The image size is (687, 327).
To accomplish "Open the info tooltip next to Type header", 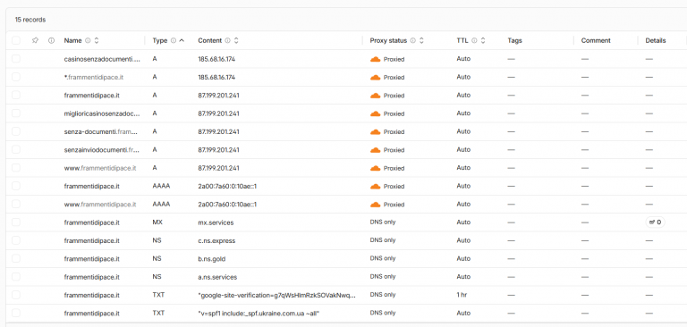I will 173,40.
